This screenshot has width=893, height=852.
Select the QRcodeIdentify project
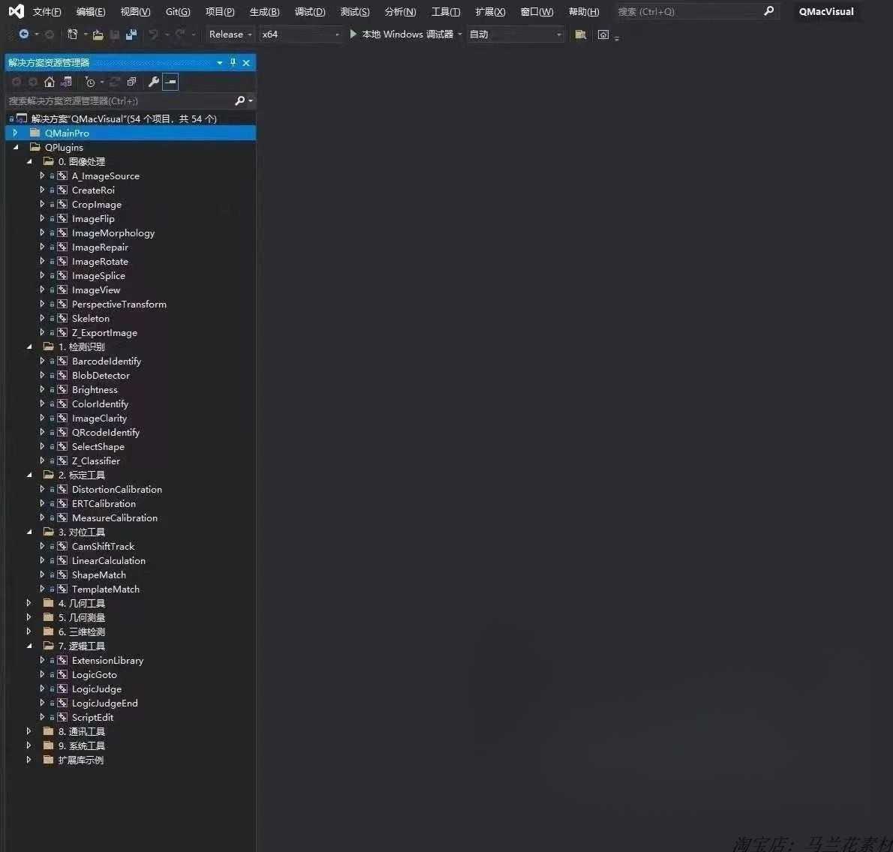[x=105, y=433]
